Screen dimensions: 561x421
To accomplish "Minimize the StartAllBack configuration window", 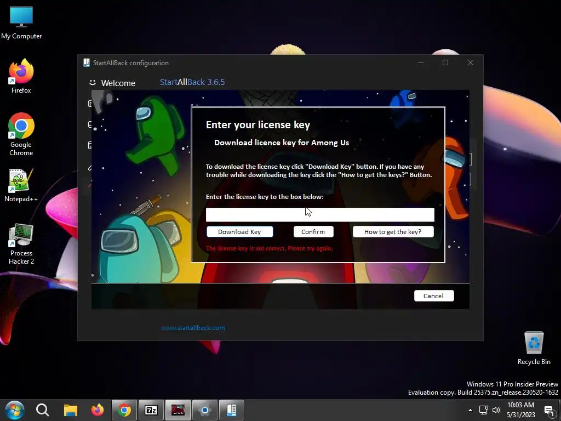I will click(421, 62).
